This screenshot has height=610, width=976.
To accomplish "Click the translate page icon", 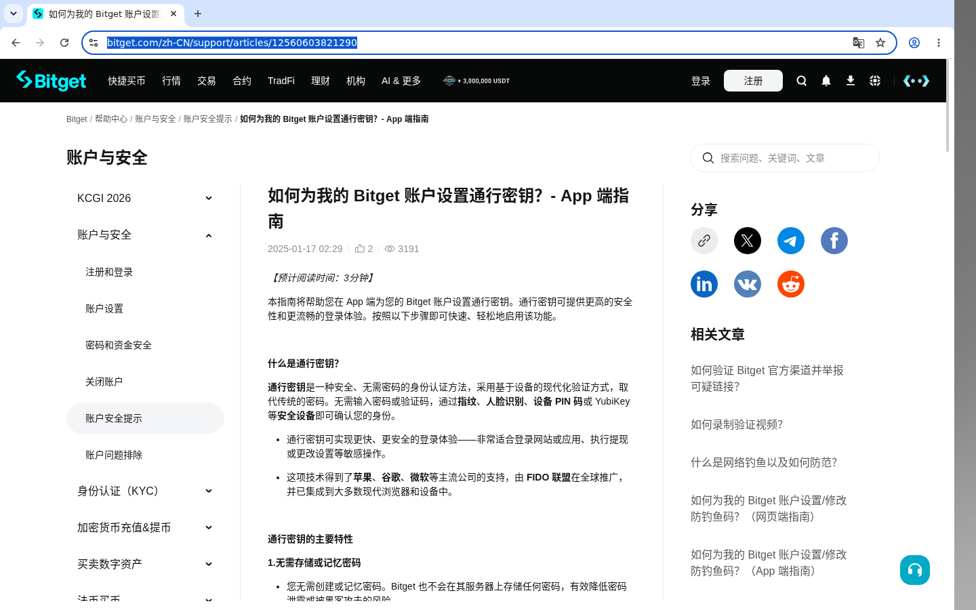I will pos(859,43).
